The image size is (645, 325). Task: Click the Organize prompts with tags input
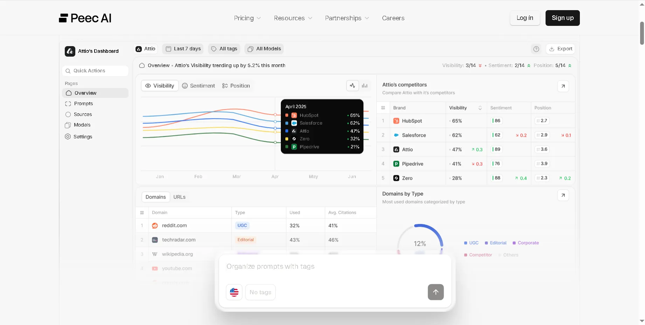(335, 267)
